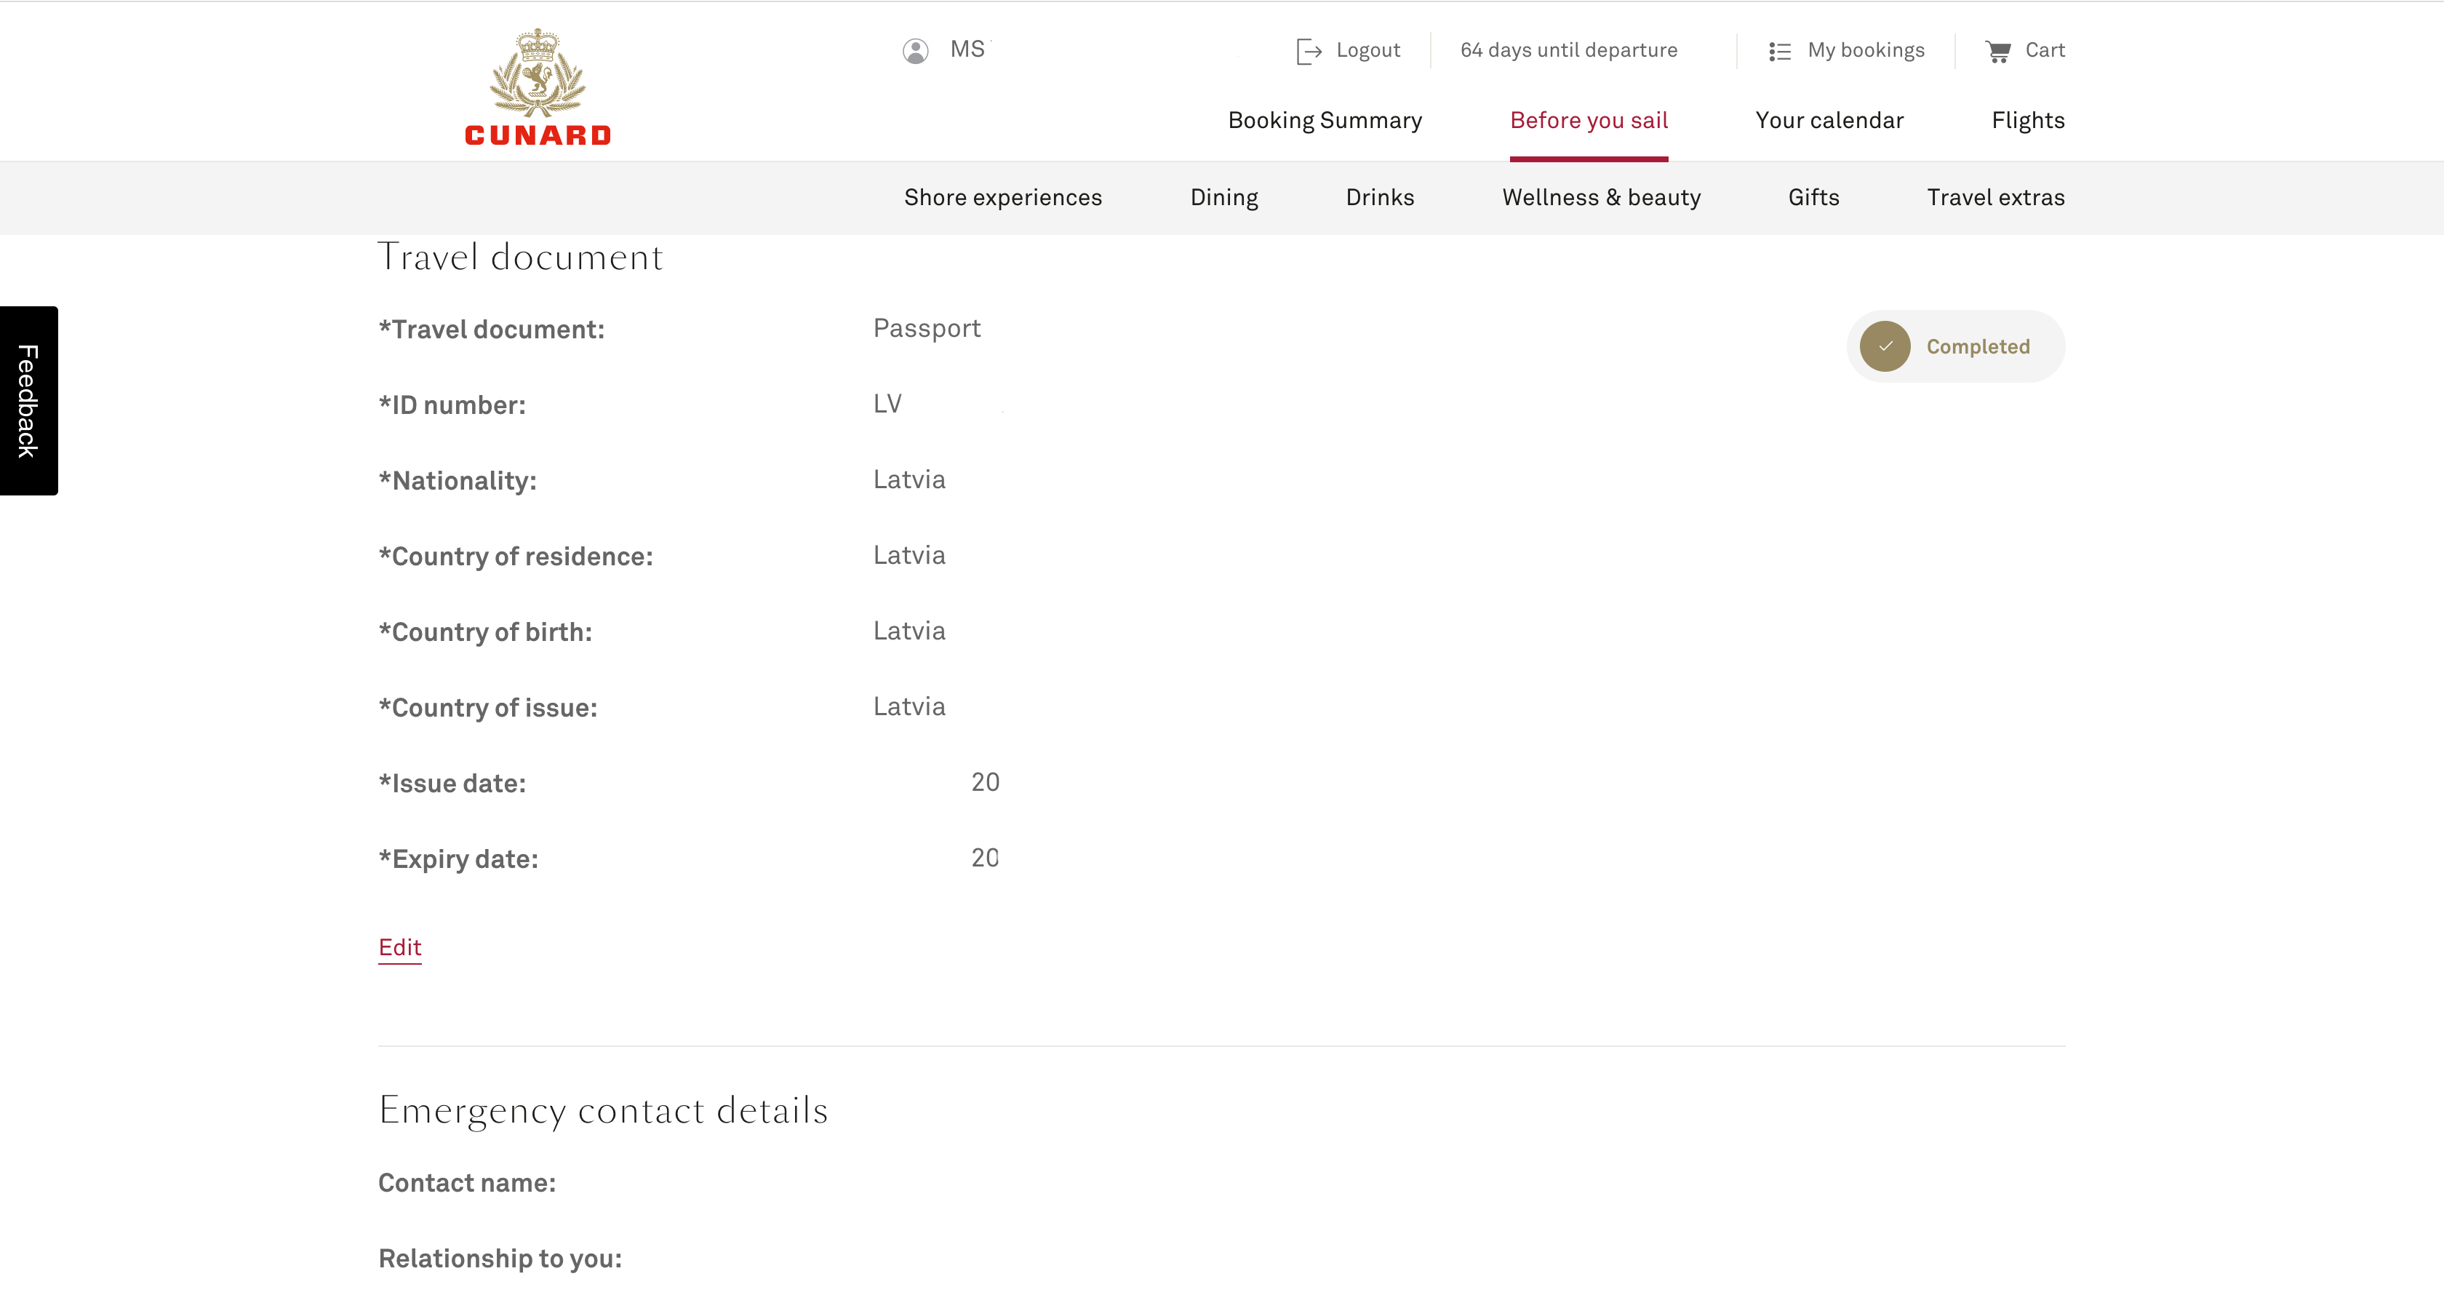
Task: Click the Logout link
Action: tap(1368, 50)
